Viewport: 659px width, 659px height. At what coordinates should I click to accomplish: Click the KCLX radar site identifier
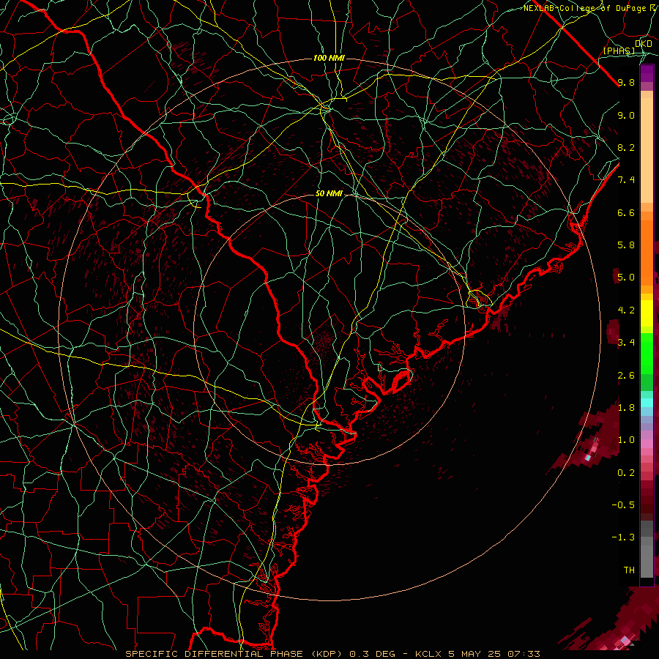[x=428, y=654]
